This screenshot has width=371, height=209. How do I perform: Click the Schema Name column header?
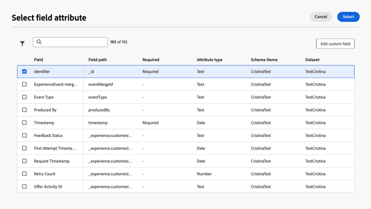[264, 60]
